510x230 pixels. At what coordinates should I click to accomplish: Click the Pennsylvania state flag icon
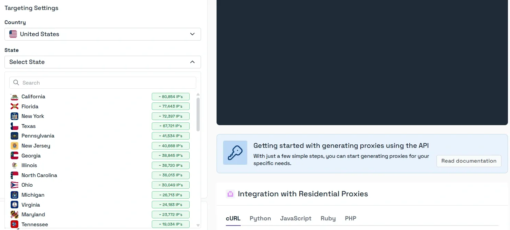14,136
